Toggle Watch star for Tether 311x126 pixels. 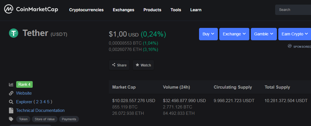tap(143, 65)
